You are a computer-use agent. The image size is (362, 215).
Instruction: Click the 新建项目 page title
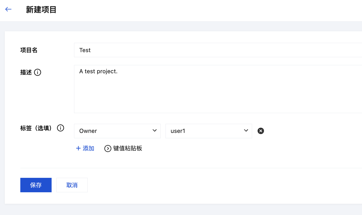[41, 10]
